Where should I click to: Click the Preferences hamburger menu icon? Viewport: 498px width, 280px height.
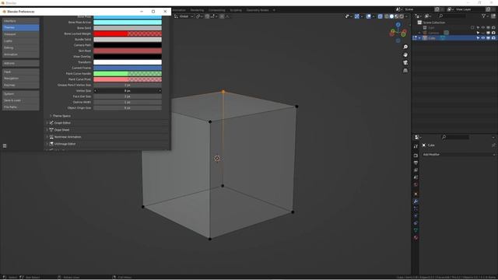pyautogui.click(x=5, y=146)
